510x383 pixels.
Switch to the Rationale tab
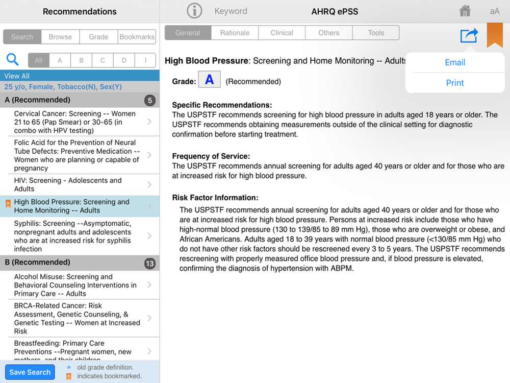tap(235, 33)
